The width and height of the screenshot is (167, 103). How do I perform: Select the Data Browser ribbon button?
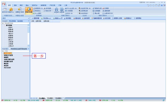pyautogui.click(x=29, y=11)
